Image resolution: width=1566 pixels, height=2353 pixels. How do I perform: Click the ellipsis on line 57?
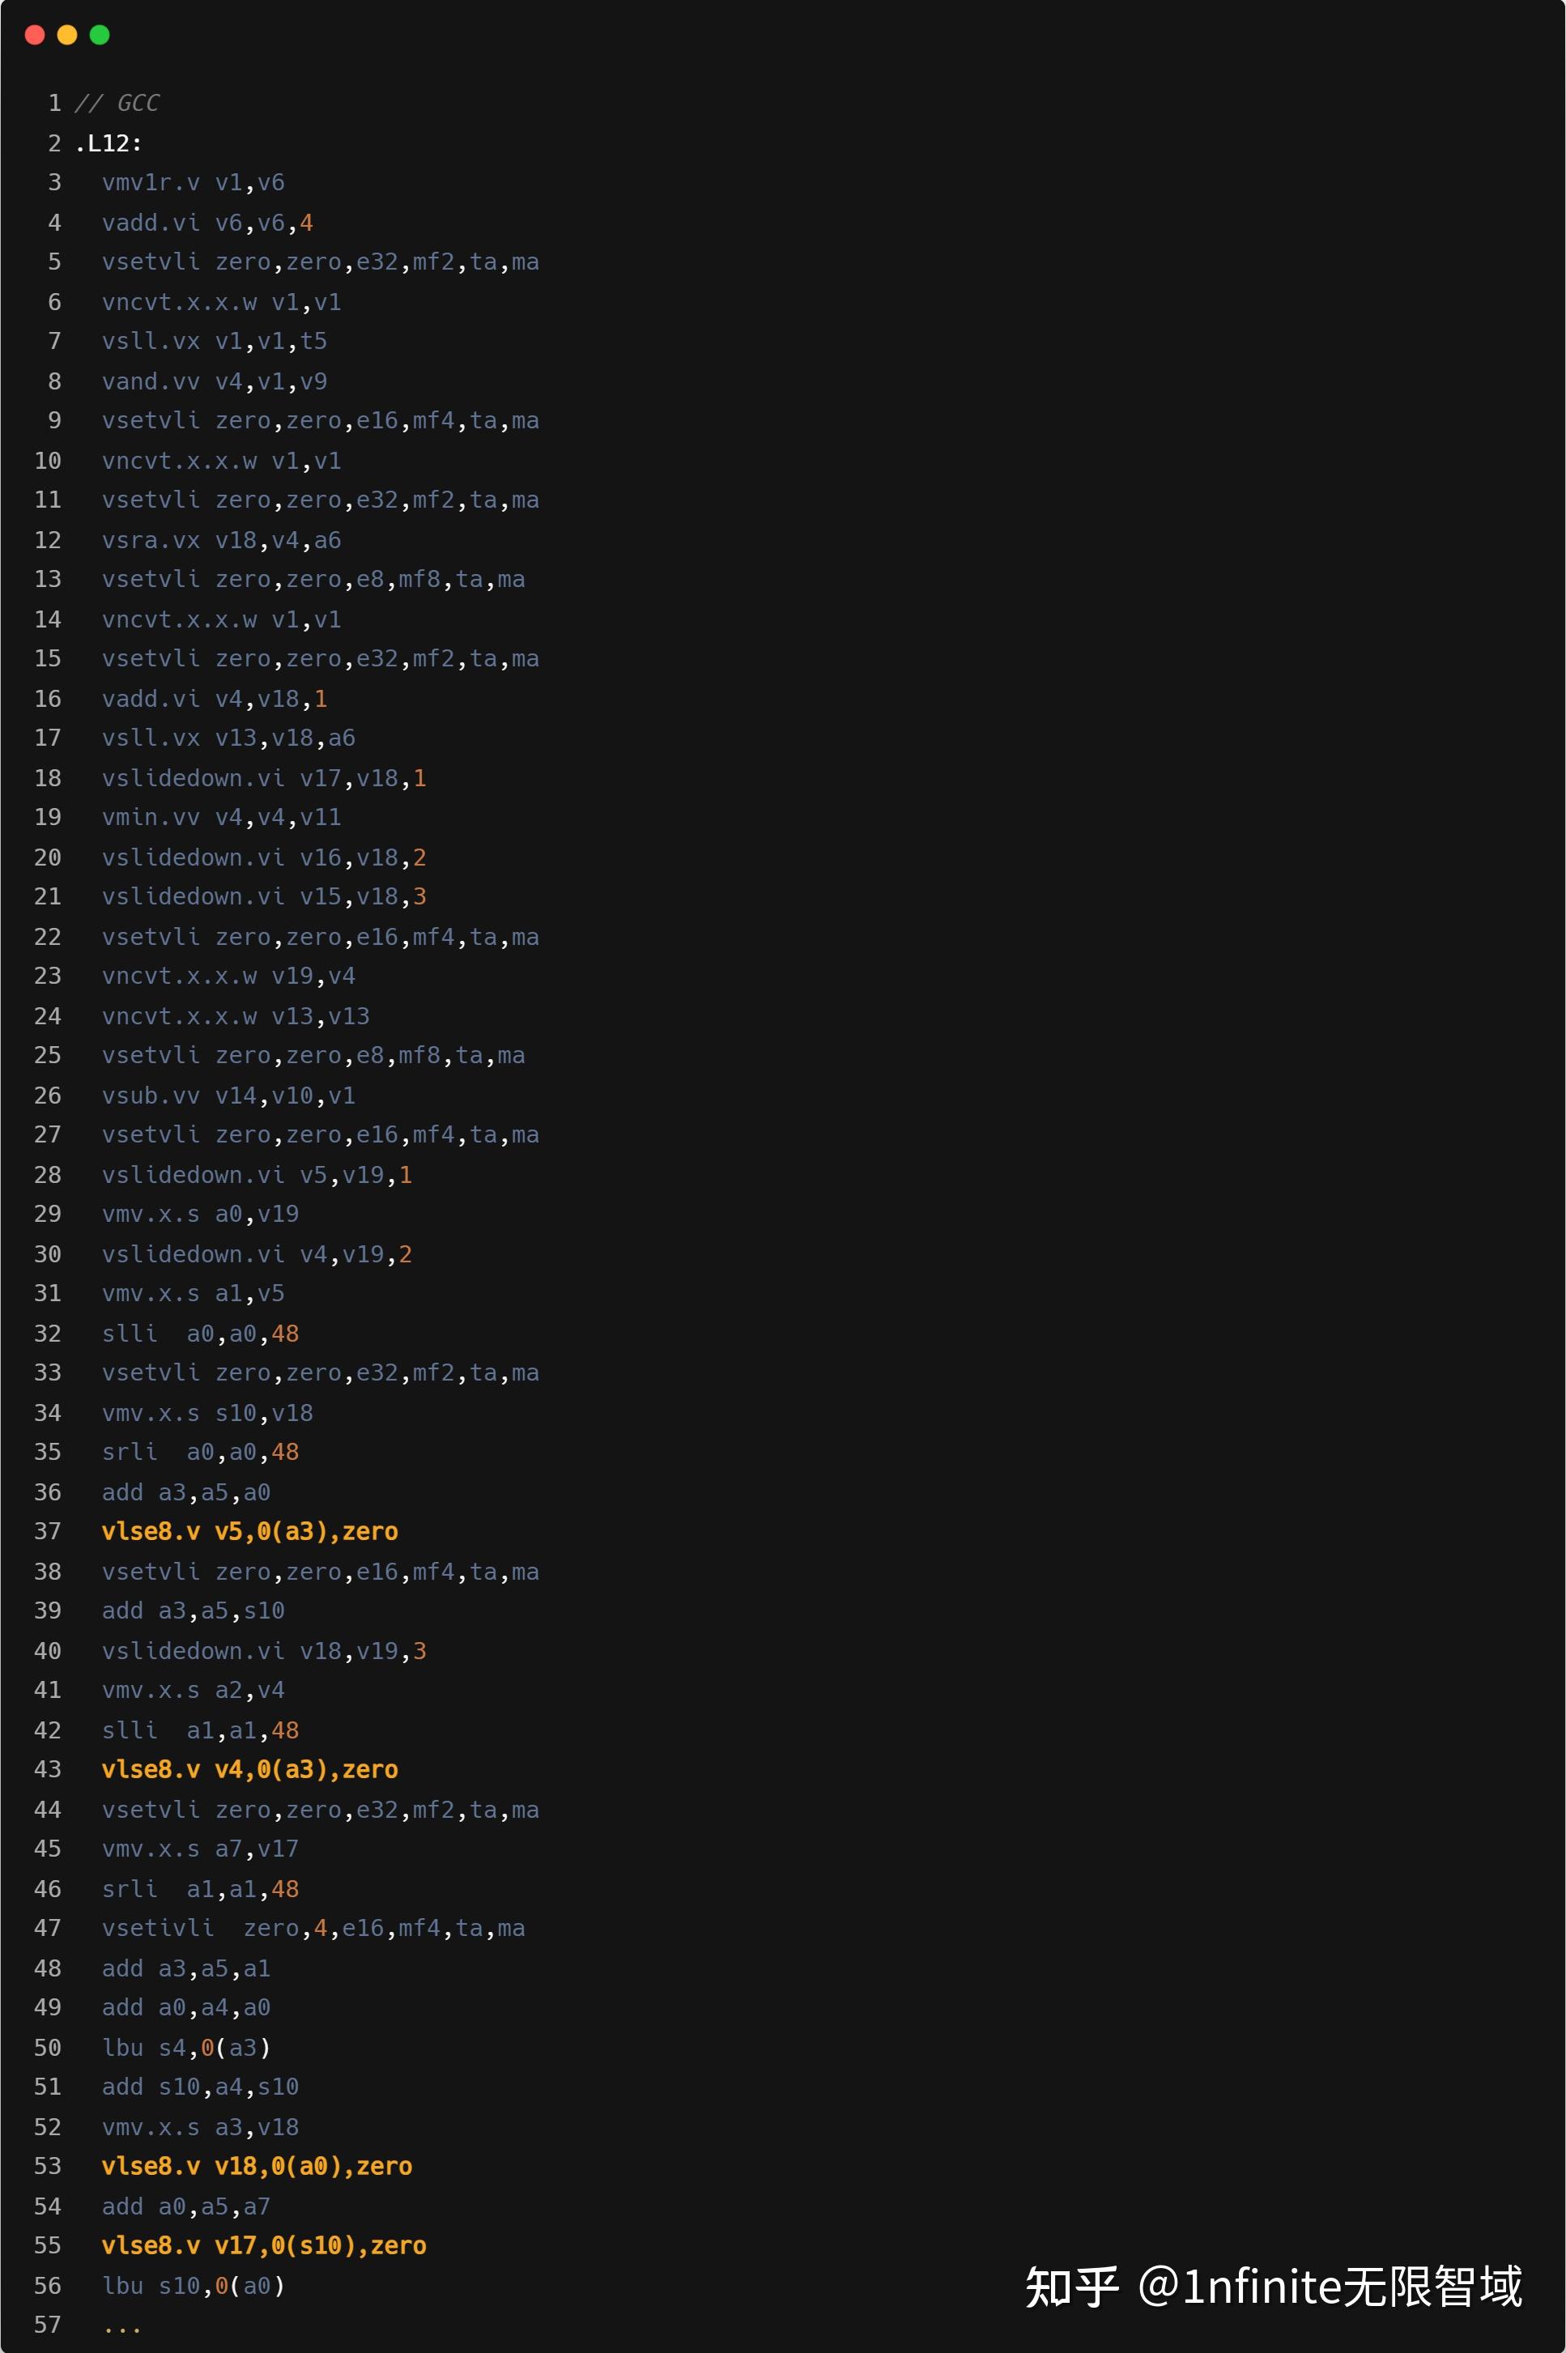[x=121, y=2327]
